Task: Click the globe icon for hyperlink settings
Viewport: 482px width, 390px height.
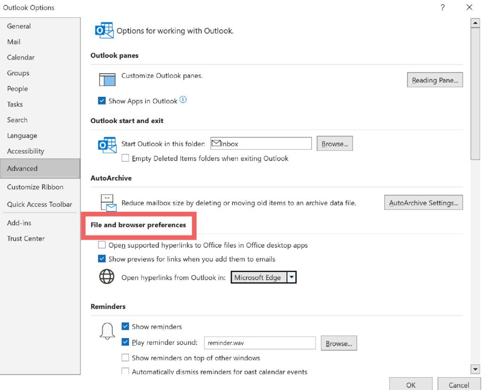Action: 107,277
